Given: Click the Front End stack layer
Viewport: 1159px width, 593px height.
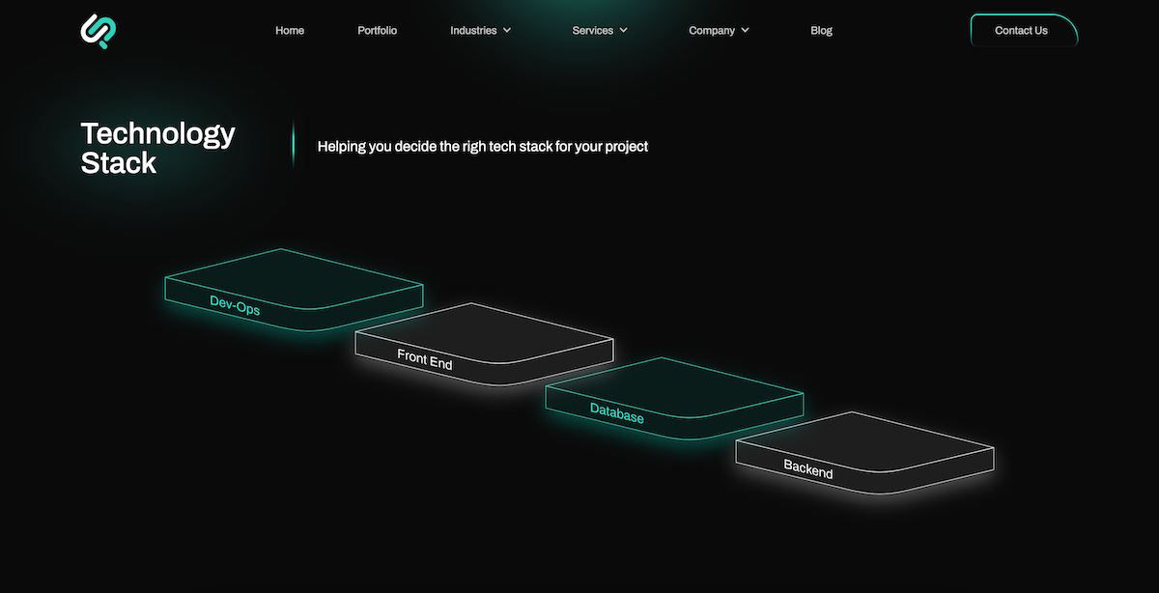Looking at the screenshot, I should click(x=483, y=343).
